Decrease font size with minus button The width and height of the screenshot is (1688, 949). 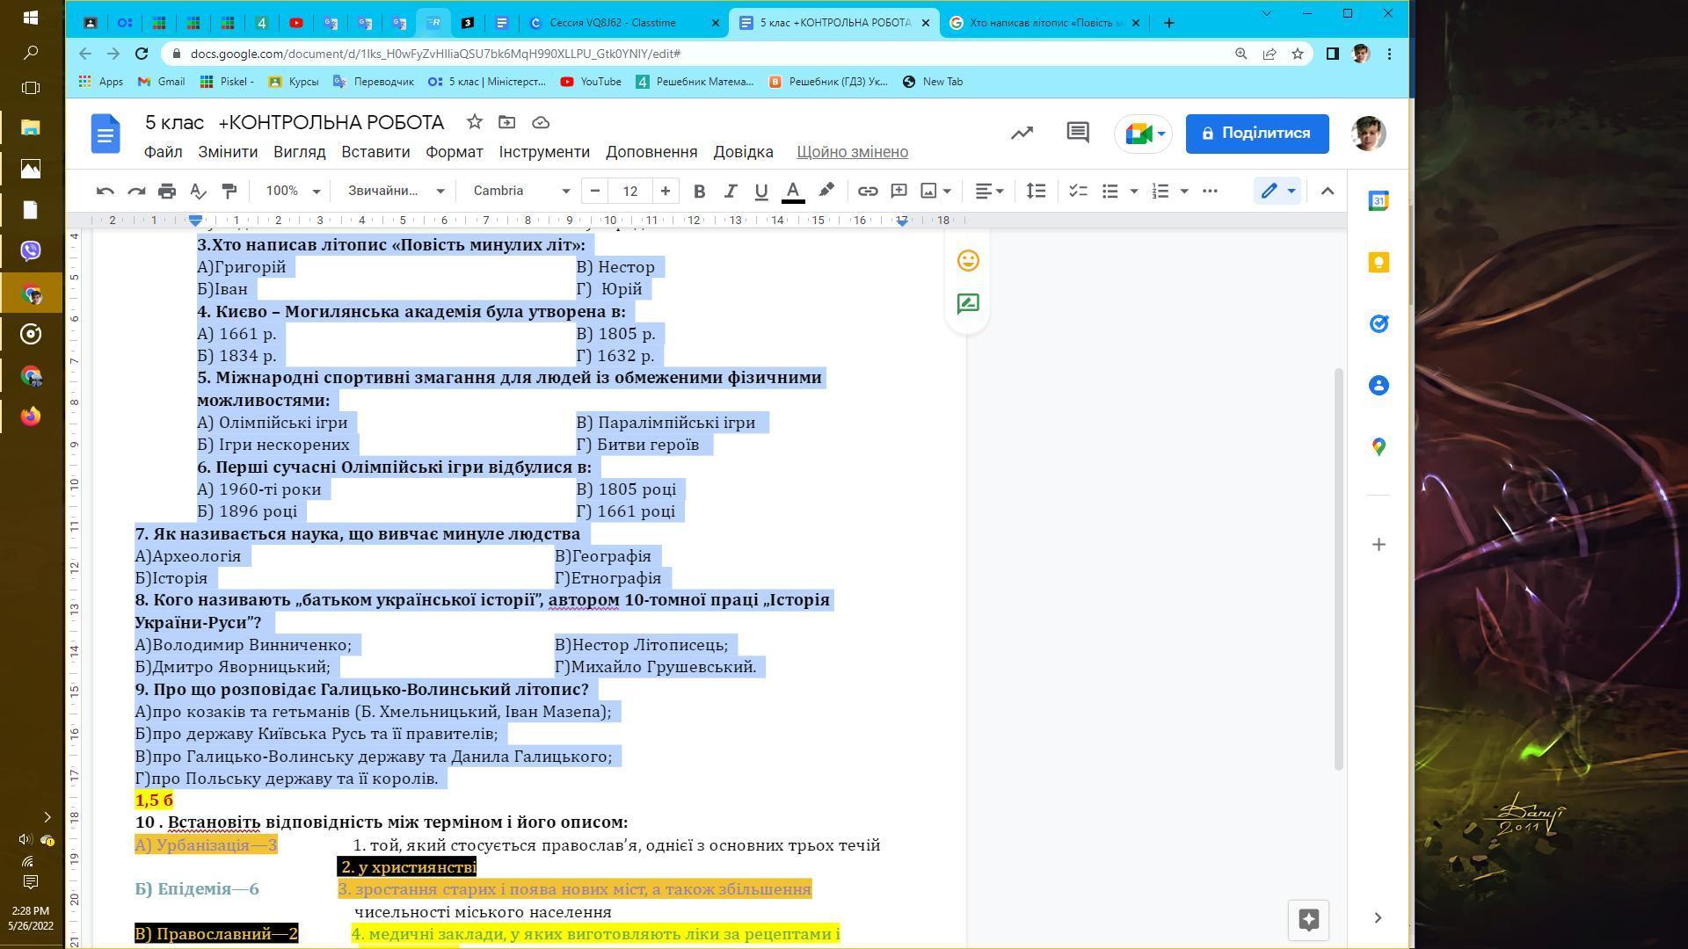(x=595, y=191)
